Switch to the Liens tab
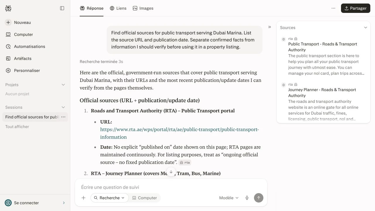 [118, 8]
